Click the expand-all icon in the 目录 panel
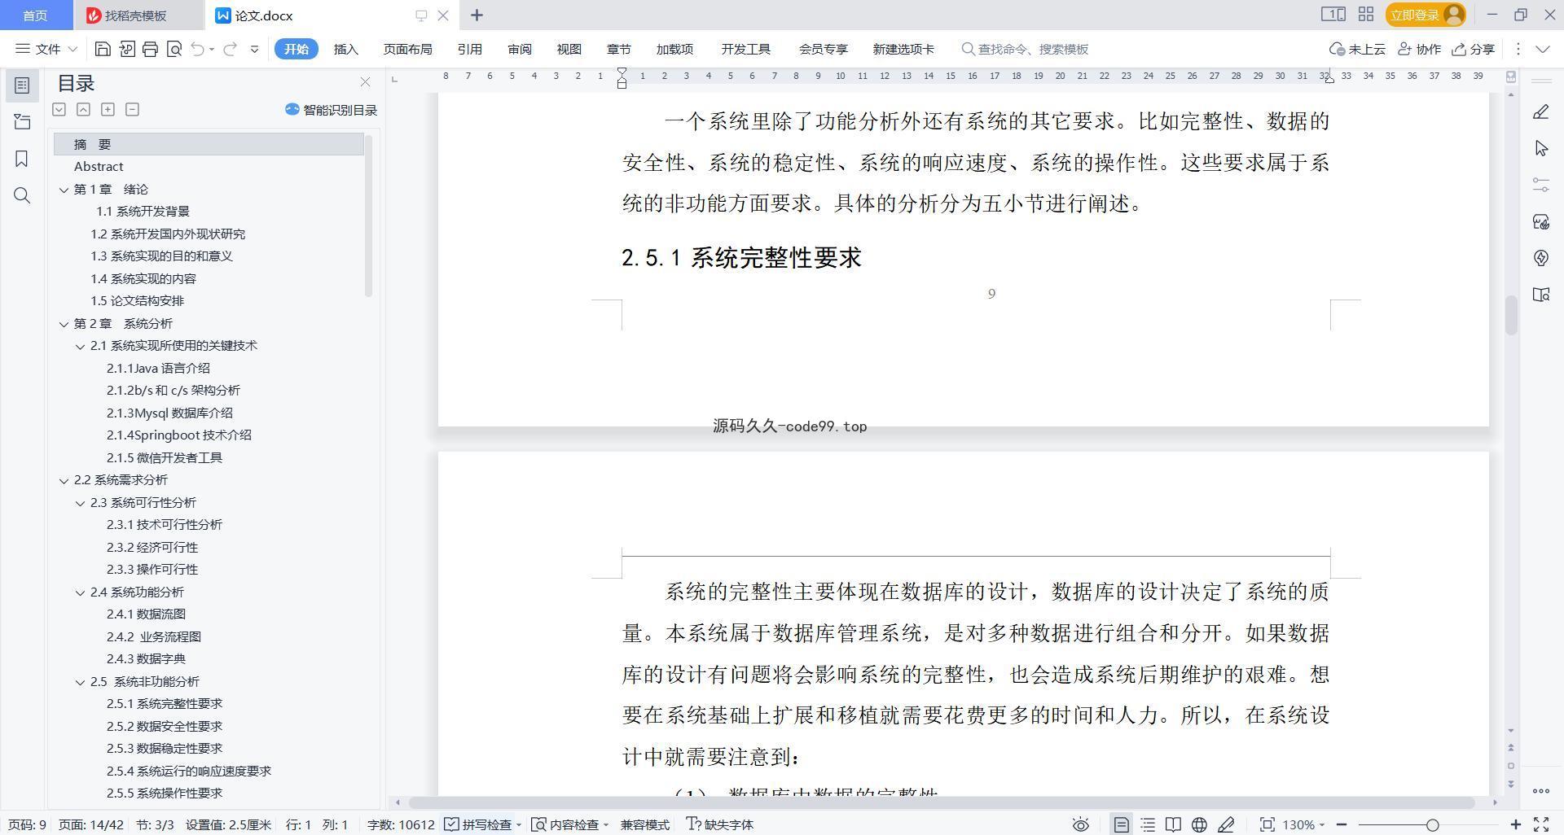The width and height of the screenshot is (1564, 835). click(x=59, y=109)
